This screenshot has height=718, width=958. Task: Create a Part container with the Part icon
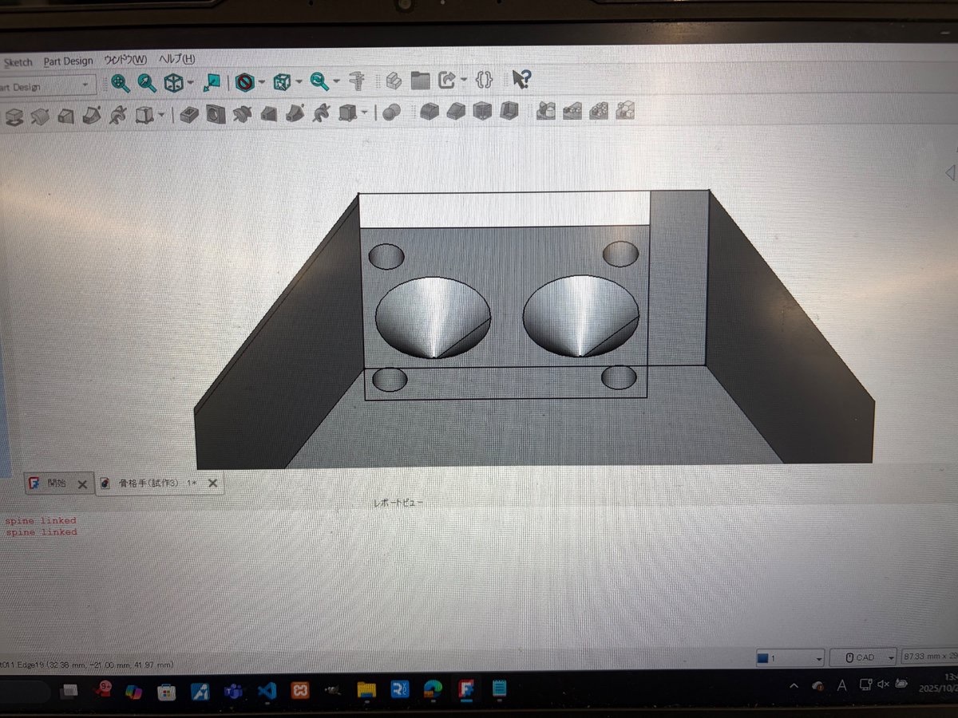pos(393,81)
